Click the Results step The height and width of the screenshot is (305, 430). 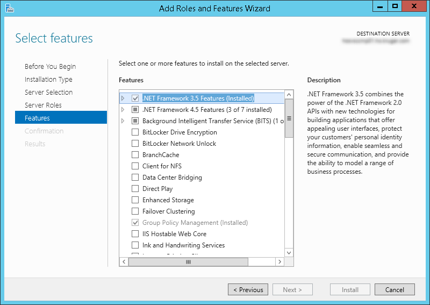coord(35,144)
